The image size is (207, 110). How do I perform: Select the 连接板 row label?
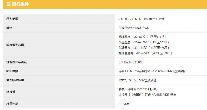(x=11, y=92)
